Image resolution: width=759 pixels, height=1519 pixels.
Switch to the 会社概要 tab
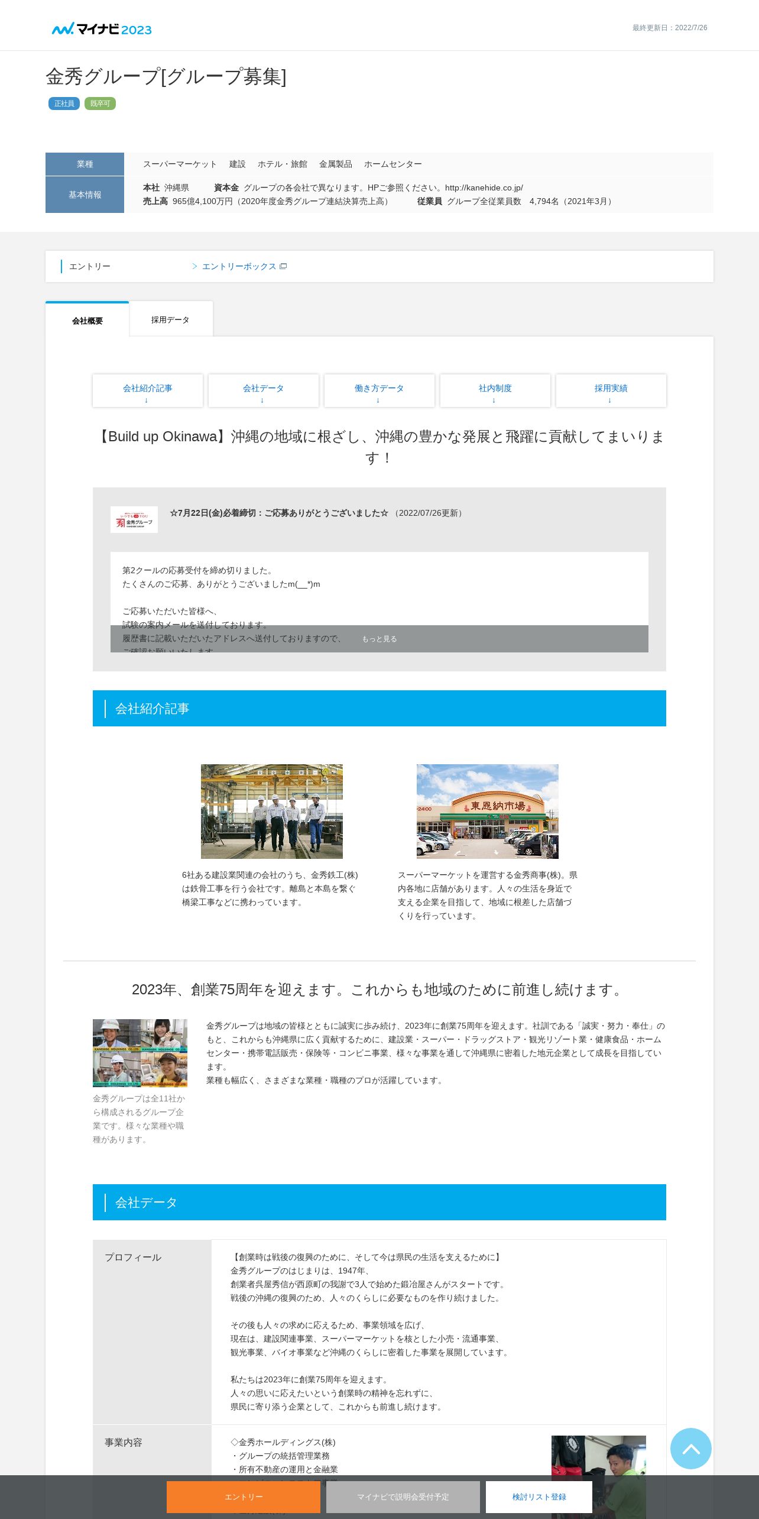coord(87,320)
